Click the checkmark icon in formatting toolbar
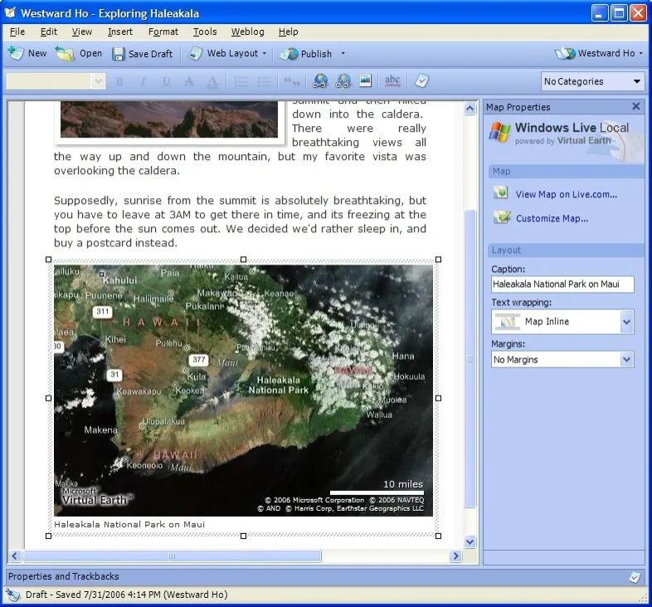The image size is (652, 607). (421, 80)
